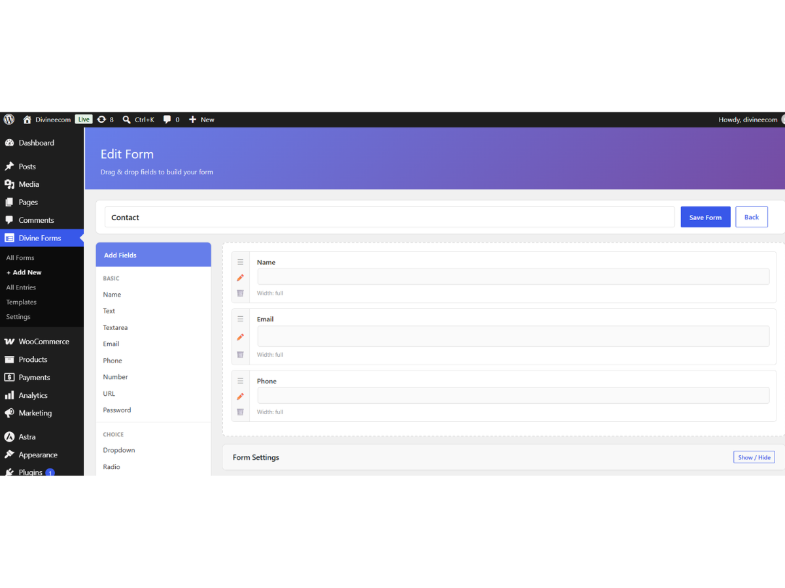Select + Add New submenu item
The image size is (785, 588).
(24, 272)
